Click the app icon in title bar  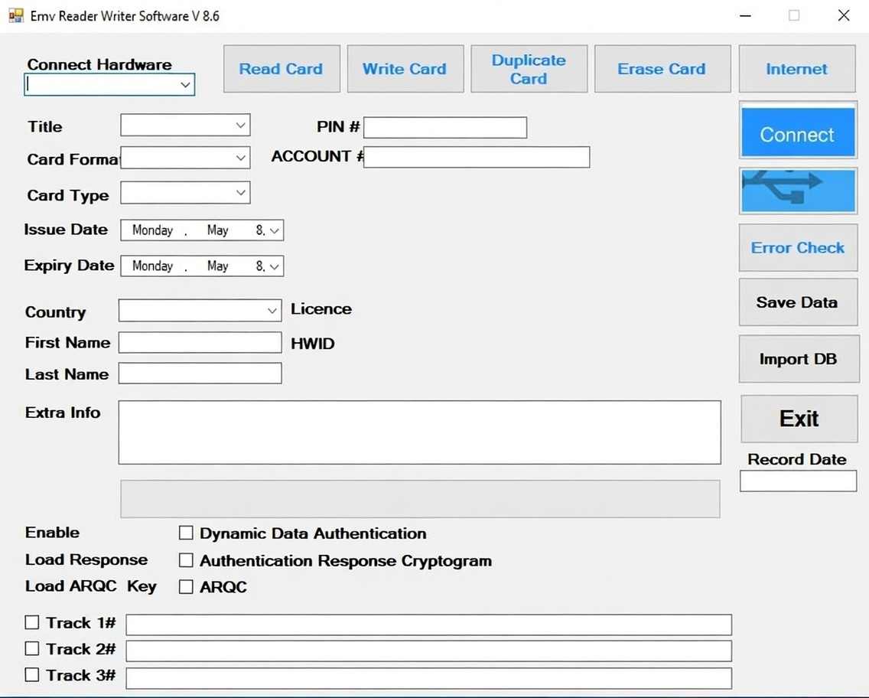pos(16,15)
